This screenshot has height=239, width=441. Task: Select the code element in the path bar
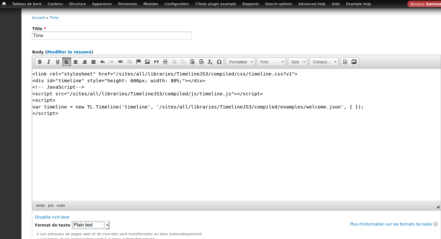point(61,205)
